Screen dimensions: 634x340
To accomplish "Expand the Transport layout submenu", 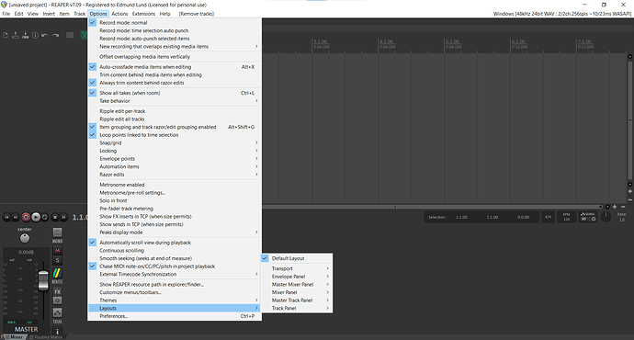I will tap(297, 268).
